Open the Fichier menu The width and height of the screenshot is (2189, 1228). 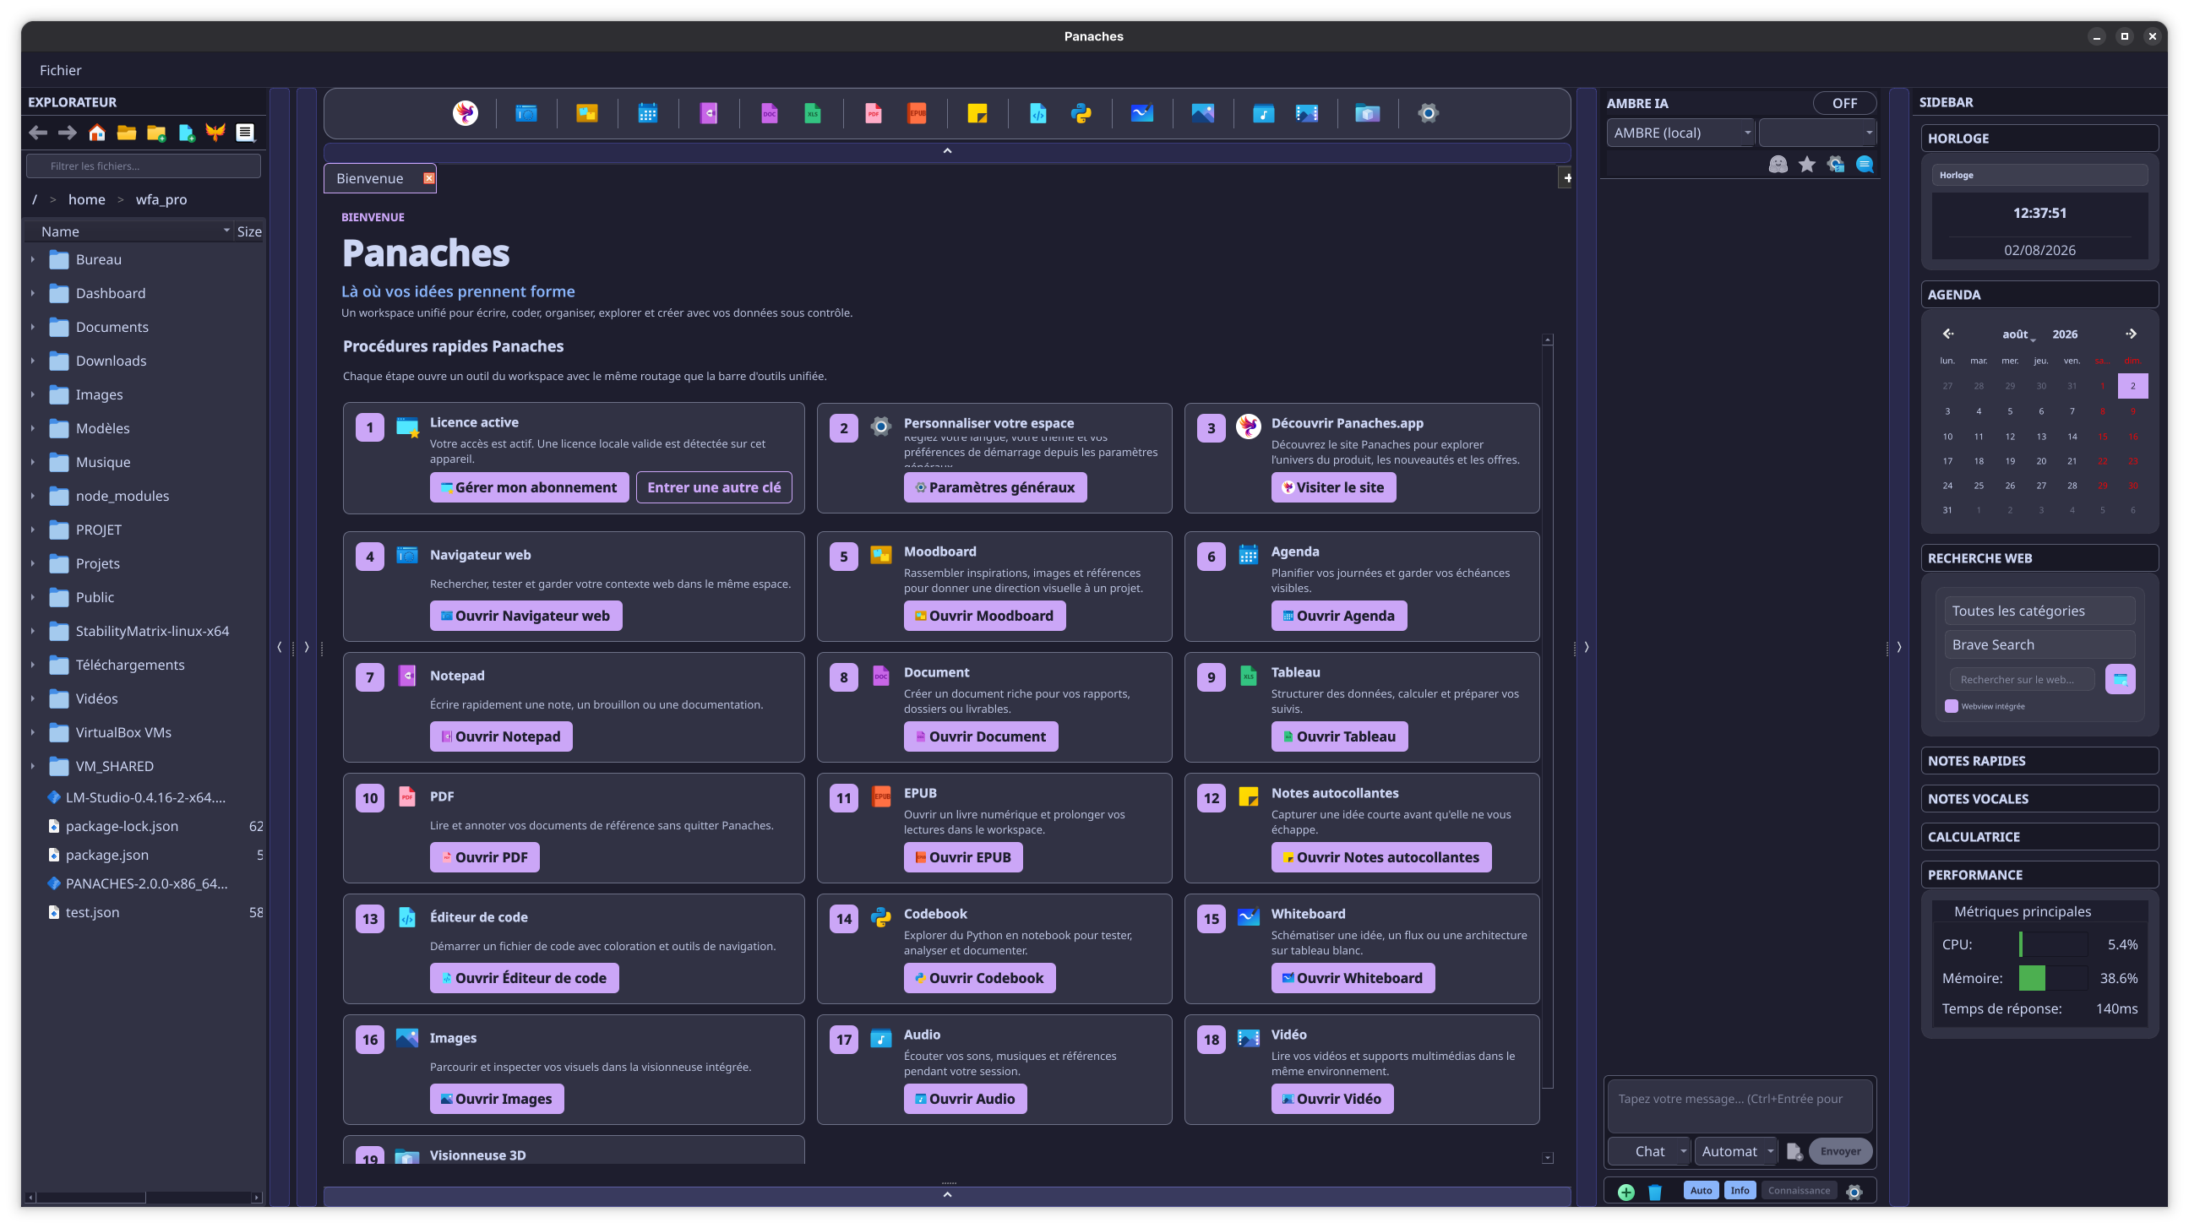coord(60,70)
